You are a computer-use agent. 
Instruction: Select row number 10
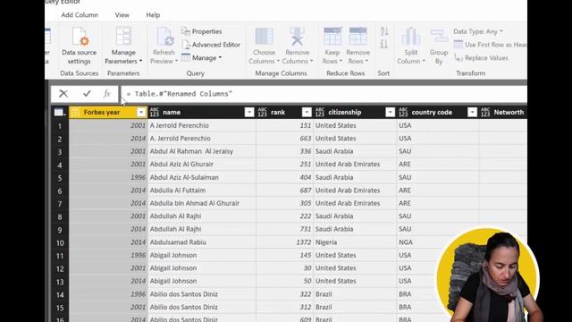[60, 242]
